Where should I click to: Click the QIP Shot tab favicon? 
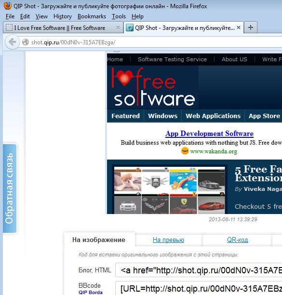pyautogui.click(x=129, y=27)
